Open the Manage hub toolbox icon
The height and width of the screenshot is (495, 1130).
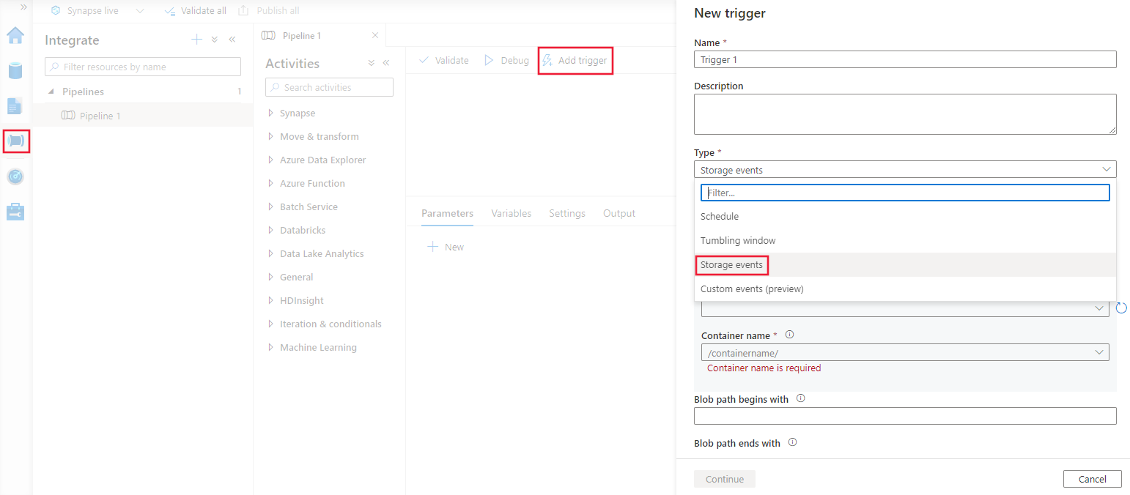coord(15,212)
